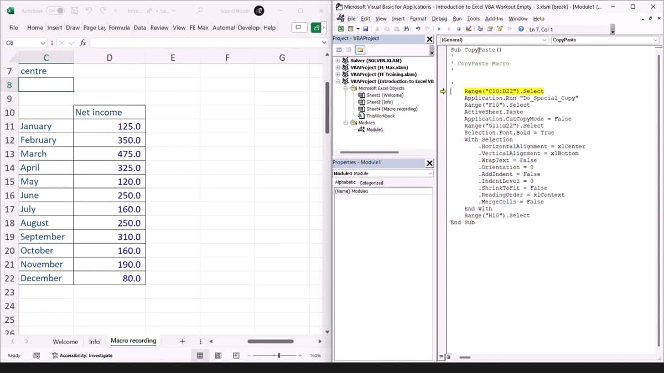Select Normal view icon in Excel status bar

[200, 356]
